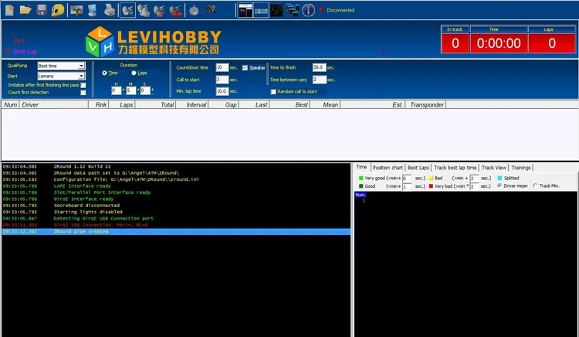Click the yellow racing helmet drivers icon
The width and height of the screenshot is (579, 337).
(58, 10)
